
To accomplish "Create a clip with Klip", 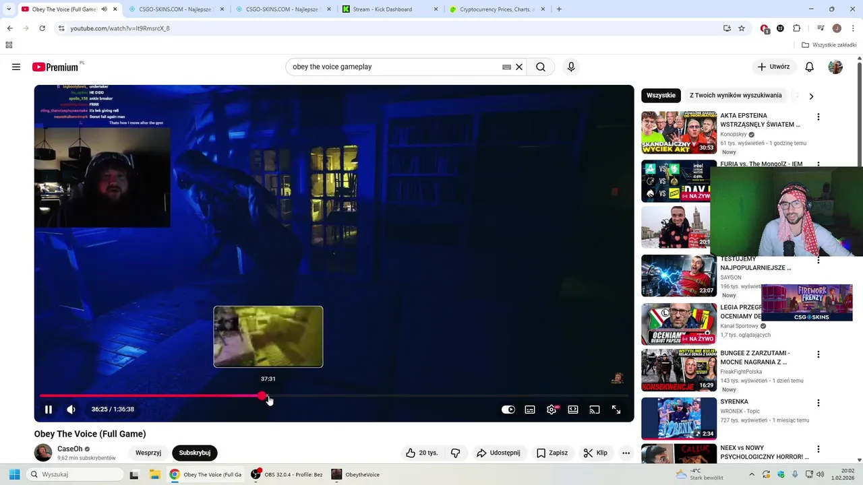I will [x=595, y=453].
